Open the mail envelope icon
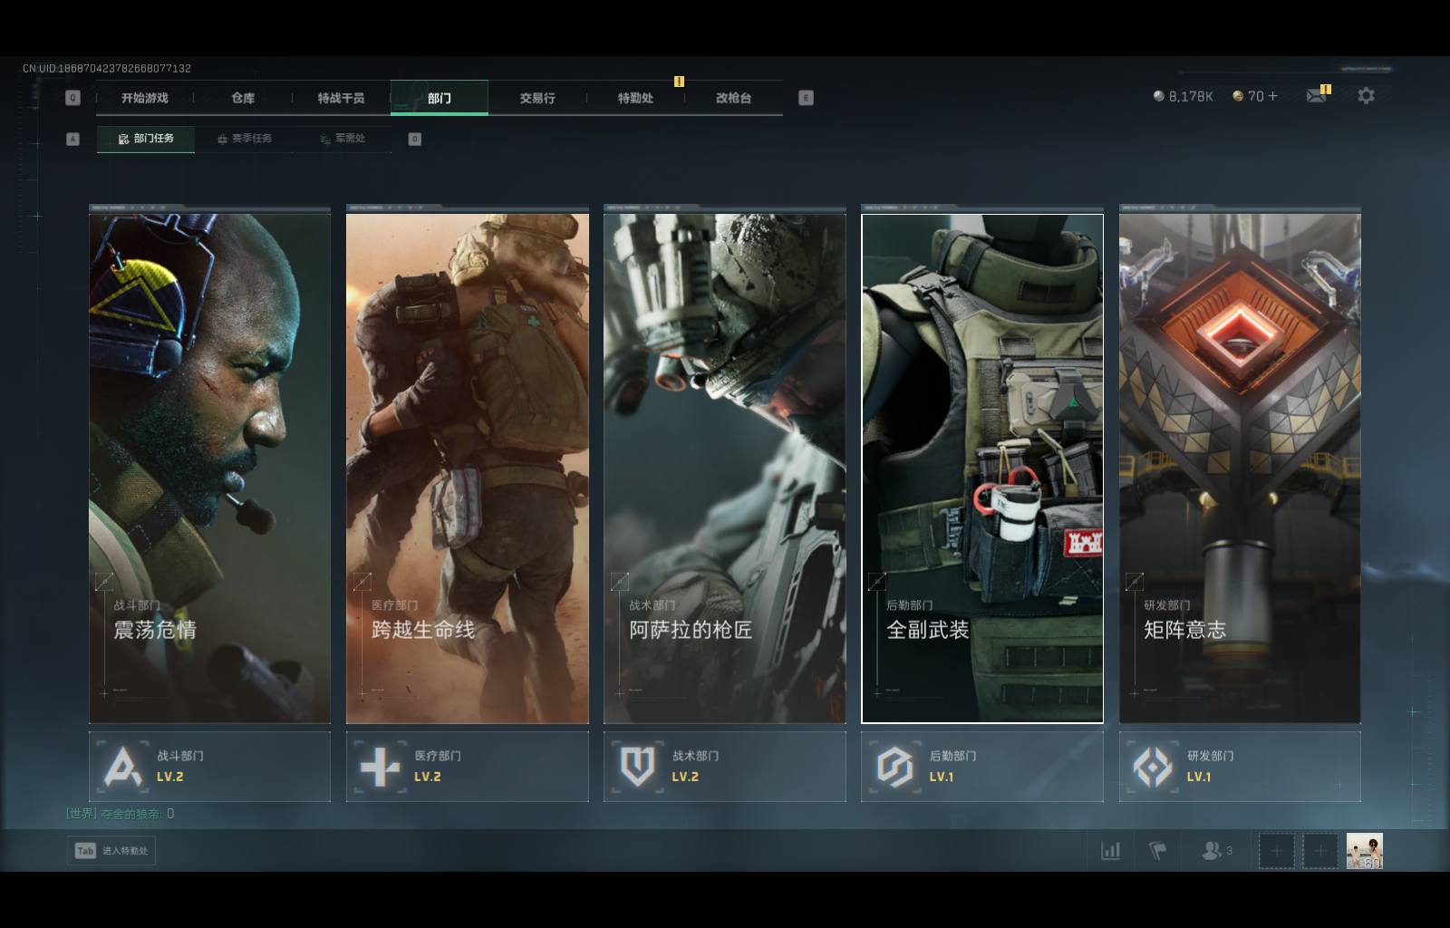 pos(1316,95)
